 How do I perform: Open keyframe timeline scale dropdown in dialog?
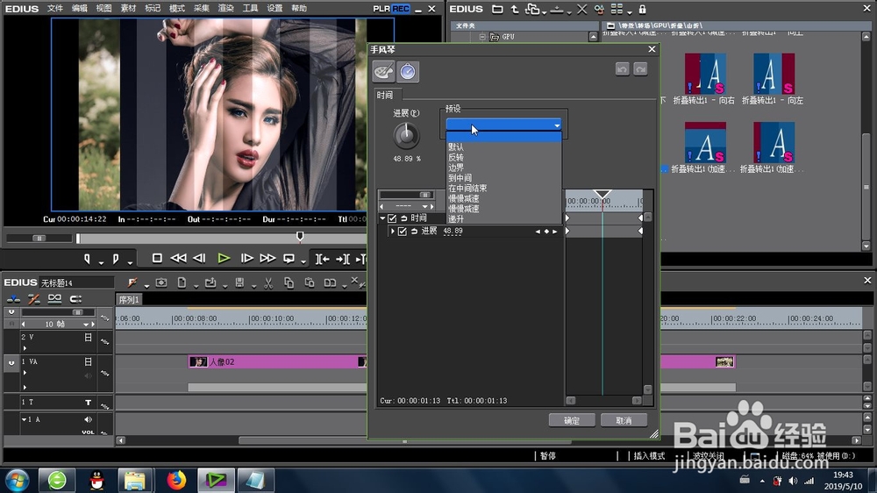[x=424, y=206]
